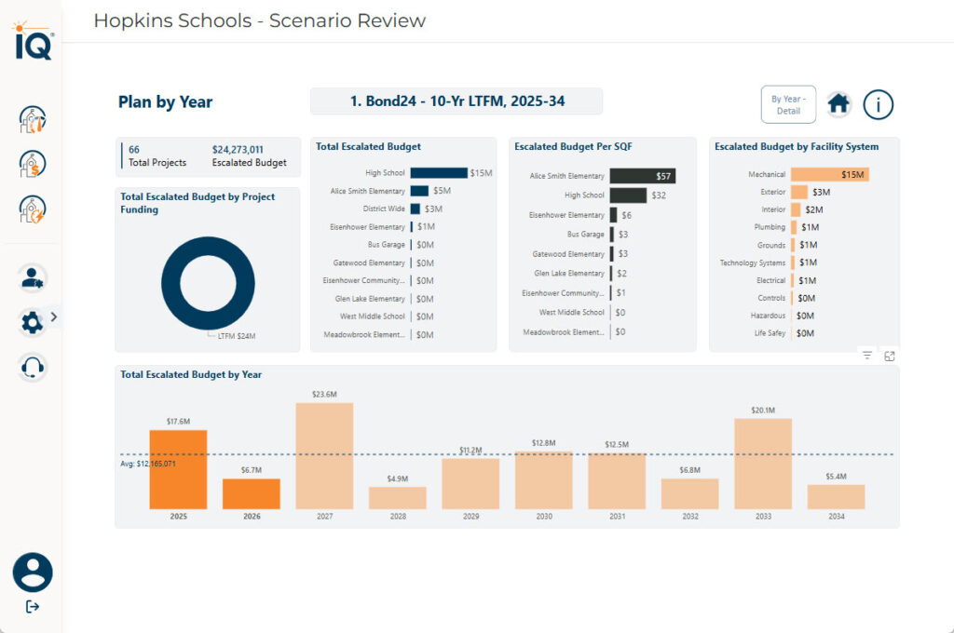Open the information icon

pos(878,104)
